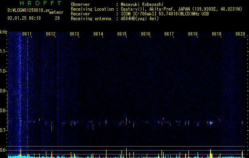Click the bright meteor echo burst before 0619
Viewport: 249px width, 158px height.
point(211,123)
